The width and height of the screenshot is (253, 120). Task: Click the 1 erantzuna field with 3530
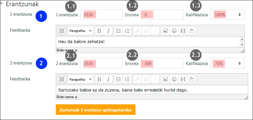click(101, 14)
